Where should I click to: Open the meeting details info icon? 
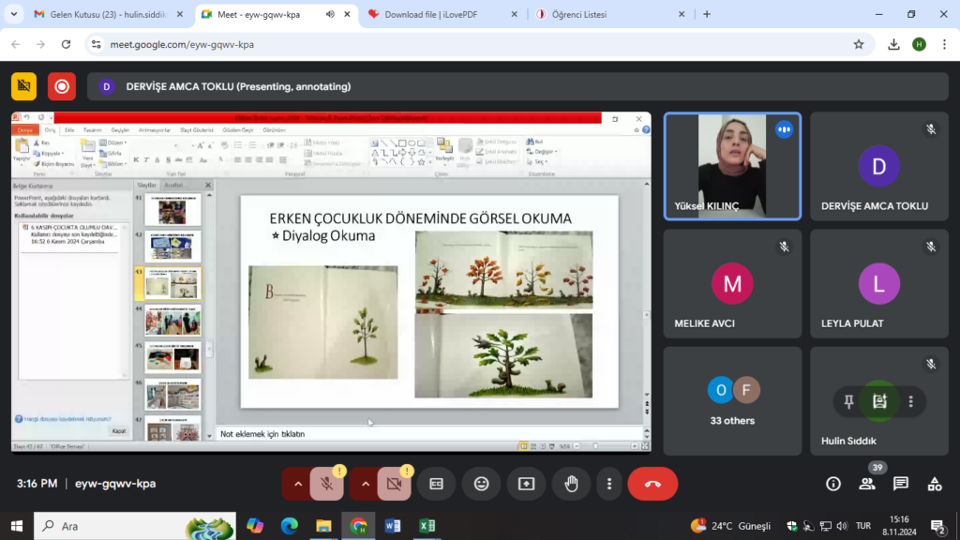pos(833,484)
